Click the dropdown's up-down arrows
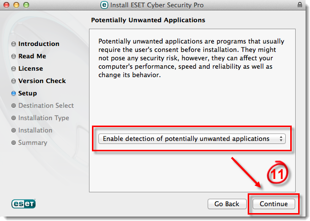This screenshot has width=310, height=221. [281, 138]
